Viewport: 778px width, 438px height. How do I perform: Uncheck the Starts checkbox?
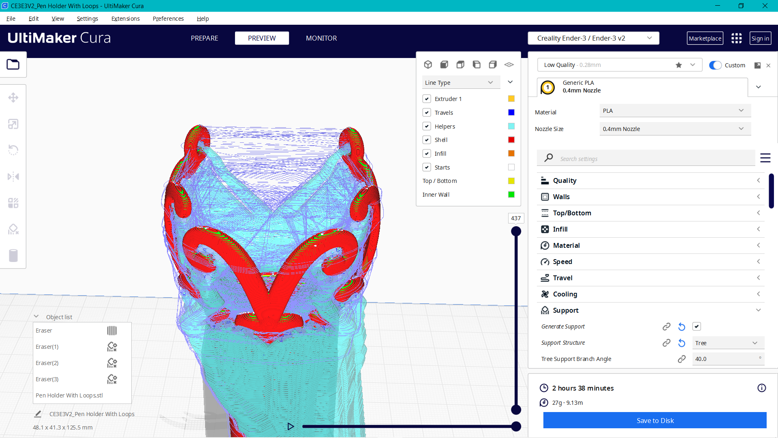[427, 167]
